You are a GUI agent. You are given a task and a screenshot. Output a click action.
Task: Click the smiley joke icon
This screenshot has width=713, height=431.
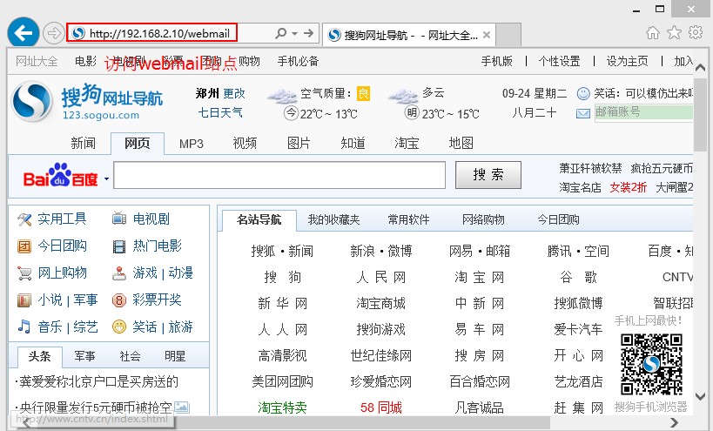[583, 94]
